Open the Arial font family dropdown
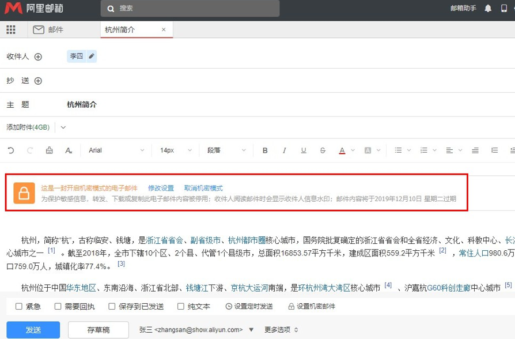 [x=116, y=150]
